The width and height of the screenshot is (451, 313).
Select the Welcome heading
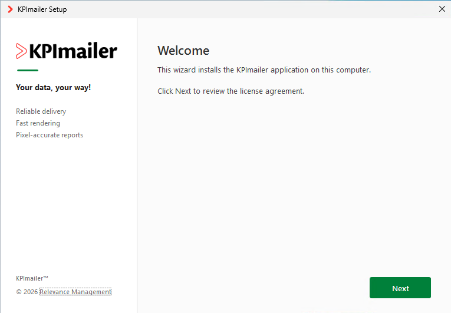pos(183,51)
